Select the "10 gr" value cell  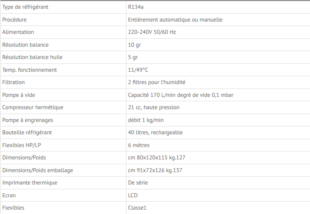(134, 45)
